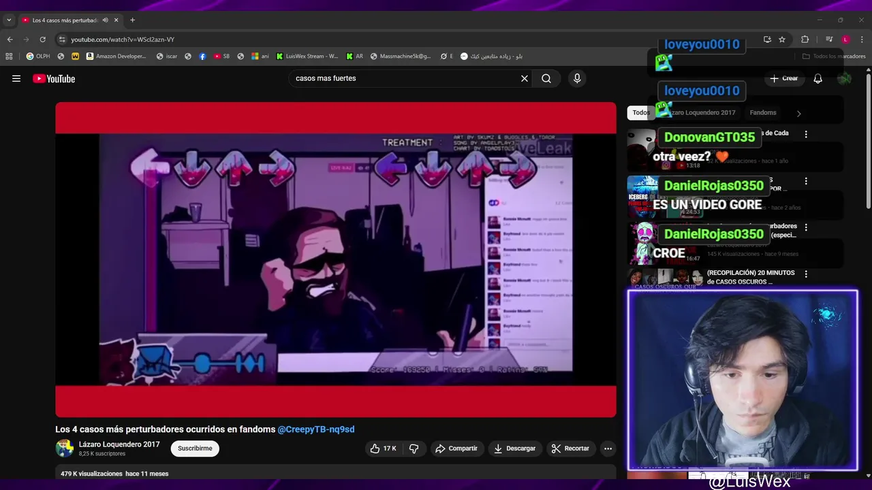The height and width of the screenshot is (490, 872).
Task: Select the Fandoms filter chip
Action: coord(763,112)
